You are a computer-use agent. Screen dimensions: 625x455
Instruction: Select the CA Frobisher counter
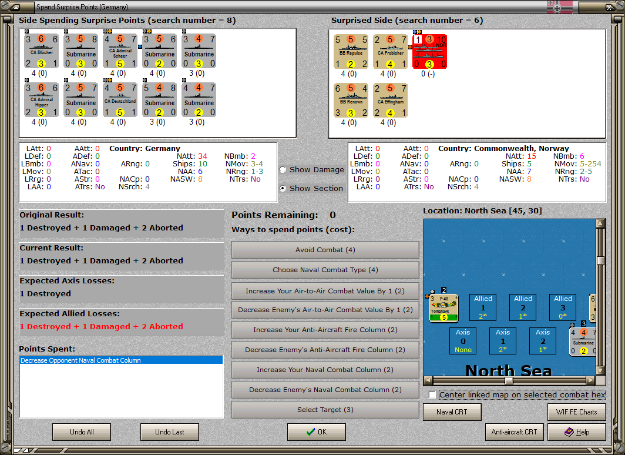[x=390, y=52]
